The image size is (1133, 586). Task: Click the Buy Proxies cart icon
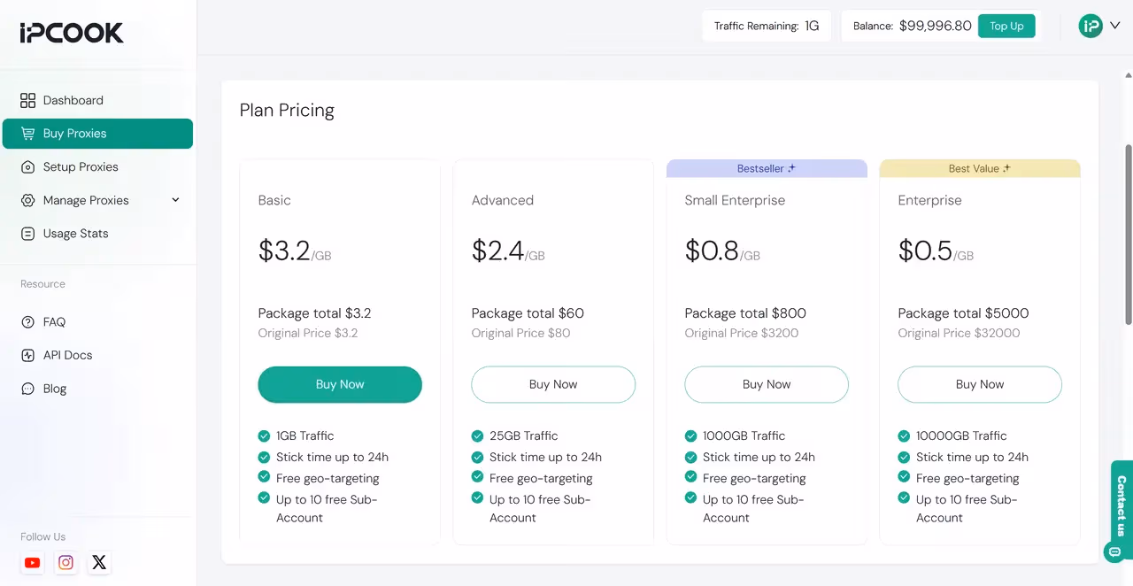[x=27, y=134]
